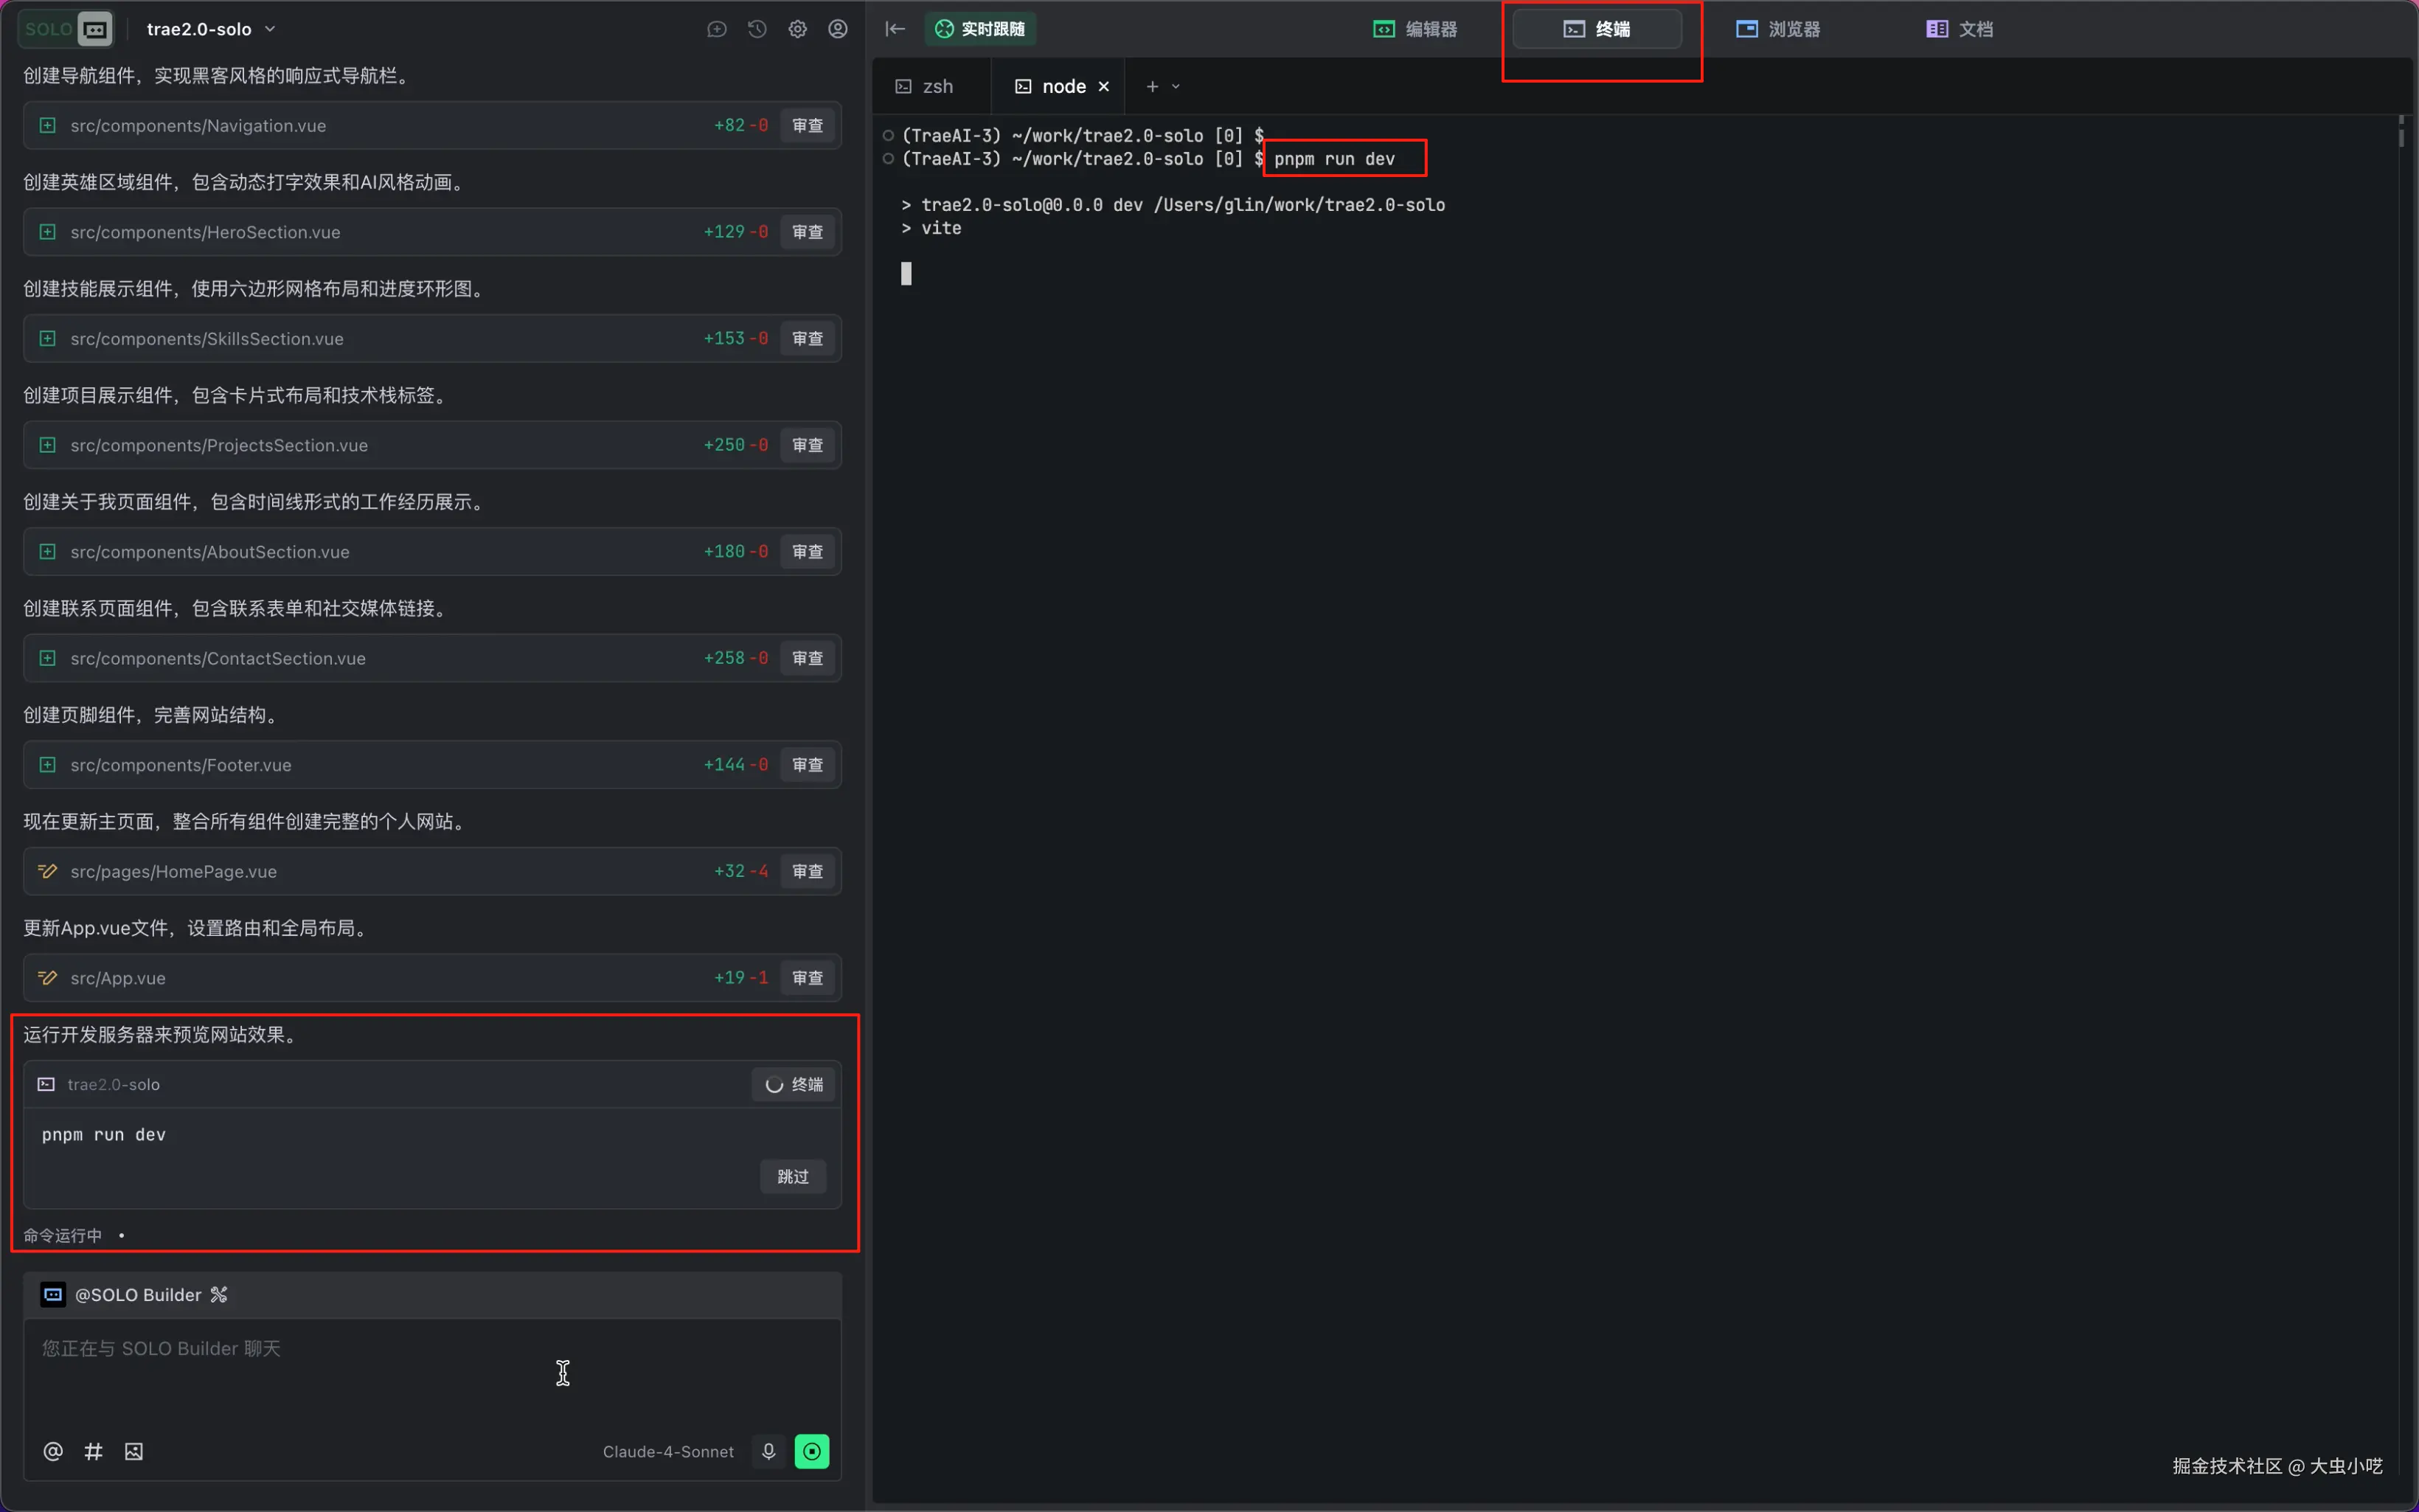
Task: Open src/pages/HomePage.vue file entry
Action: (432, 871)
